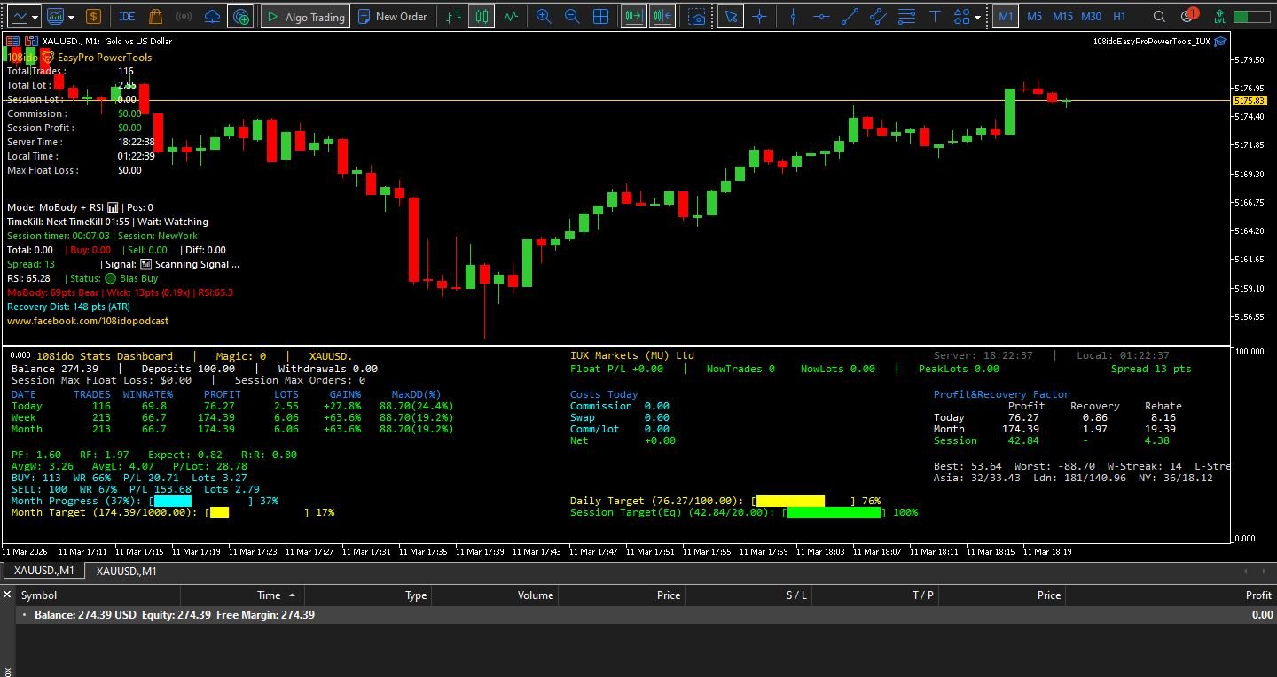The height and width of the screenshot is (677, 1277).
Task: Open the MetaEditor IDE
Action: (127, 16)
